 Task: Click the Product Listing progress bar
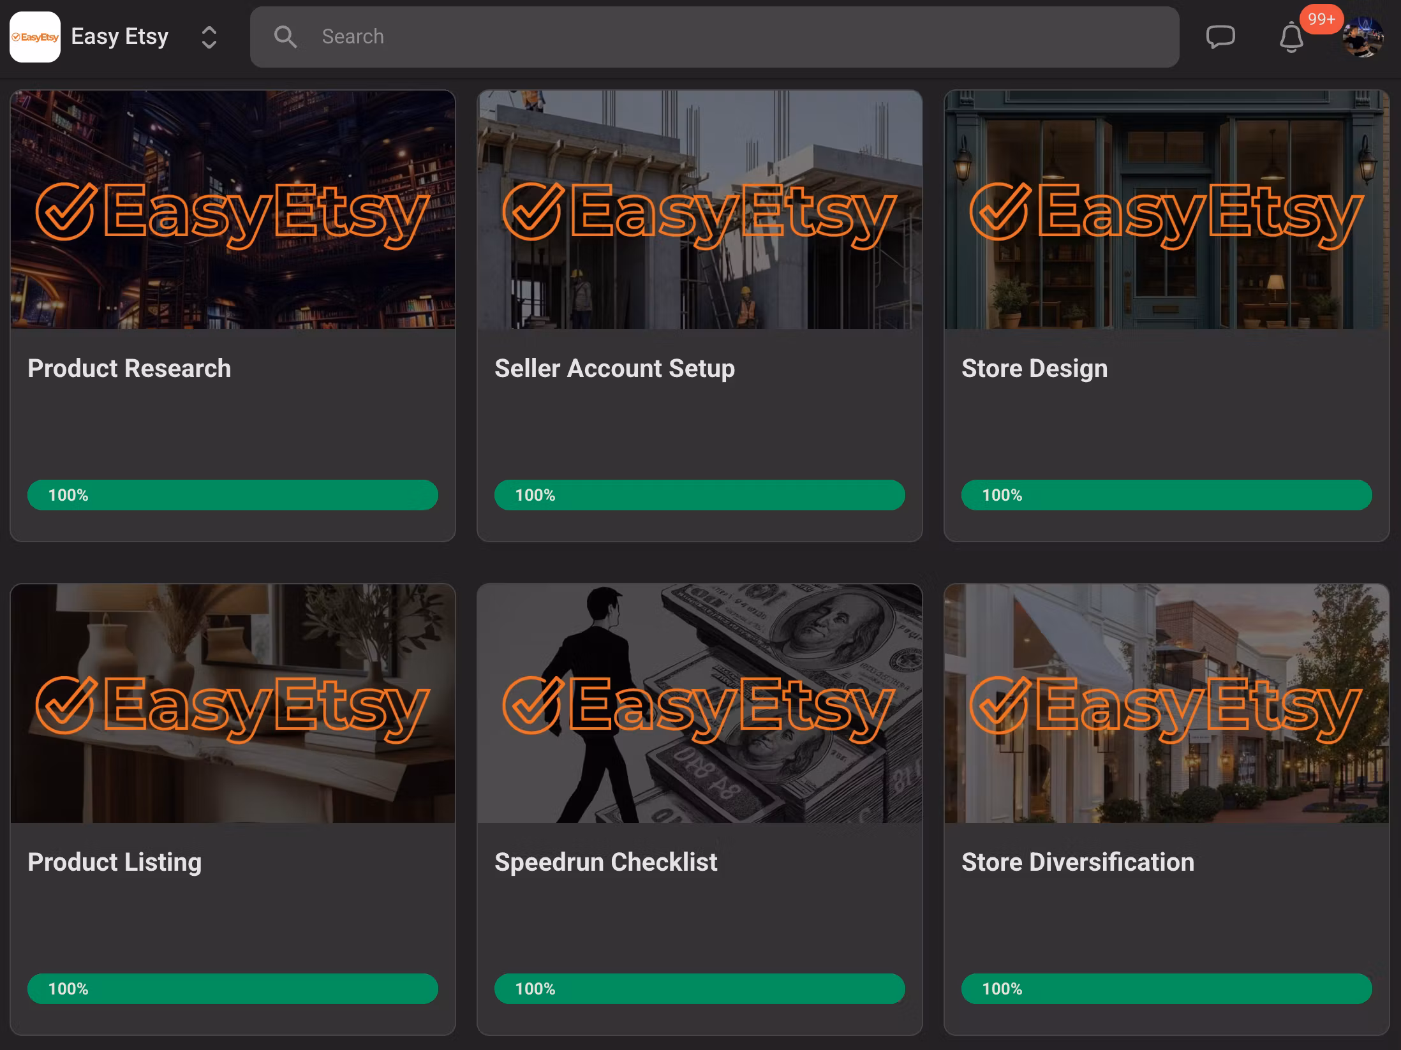(233, 989)
